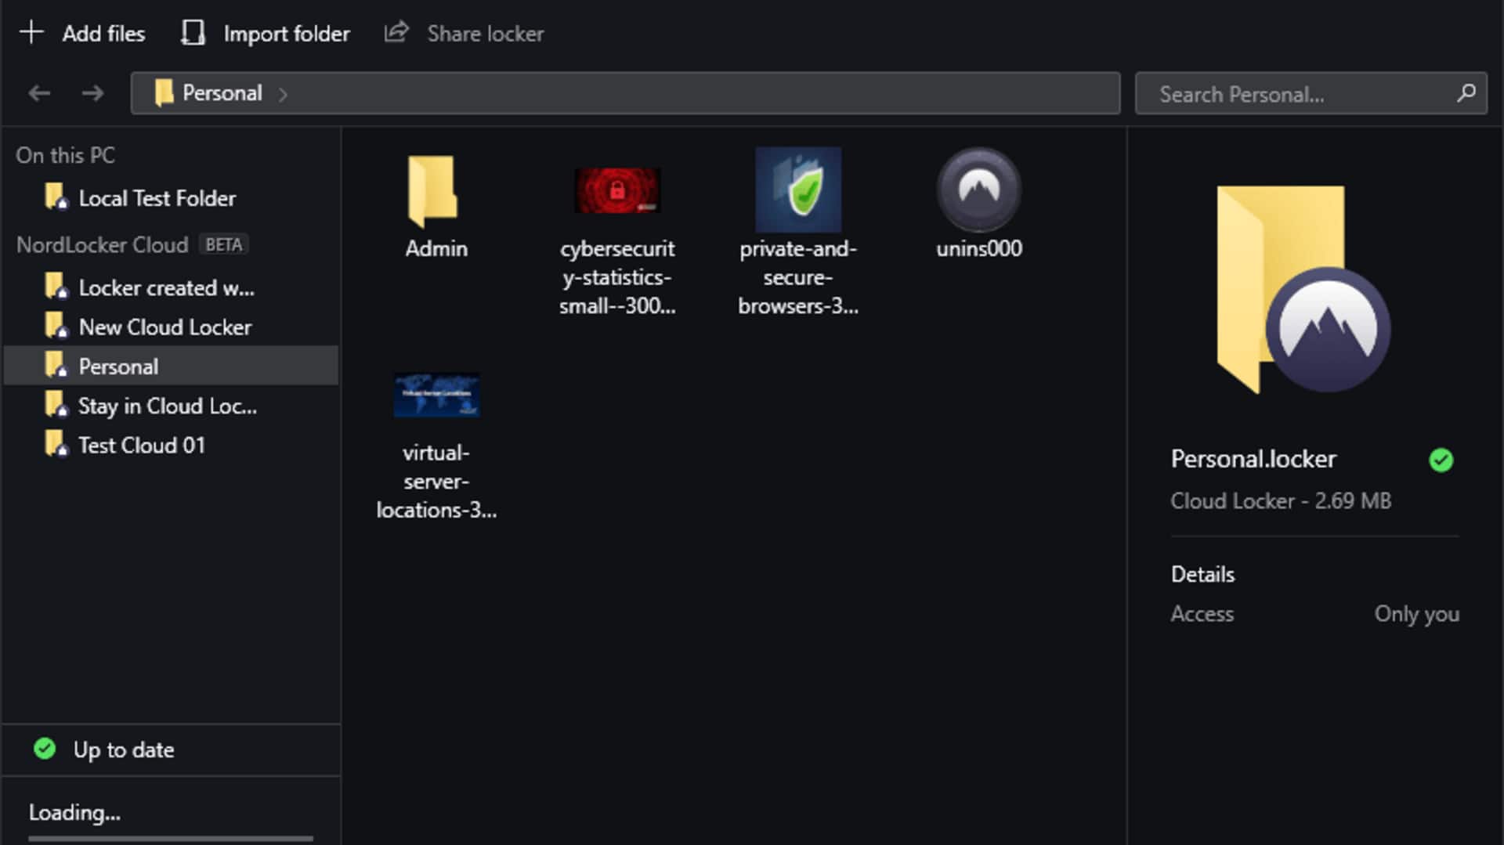Click the Up to date status text
The width and height of the screenshot is (1504, 845).
click(x=124, y=749)
